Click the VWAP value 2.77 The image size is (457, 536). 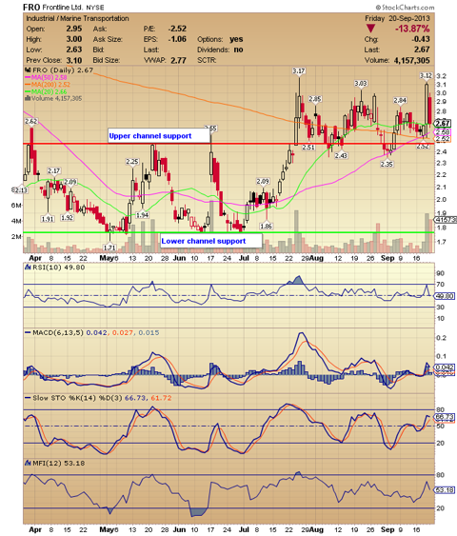pyautogui.click(x=178, y=61)
